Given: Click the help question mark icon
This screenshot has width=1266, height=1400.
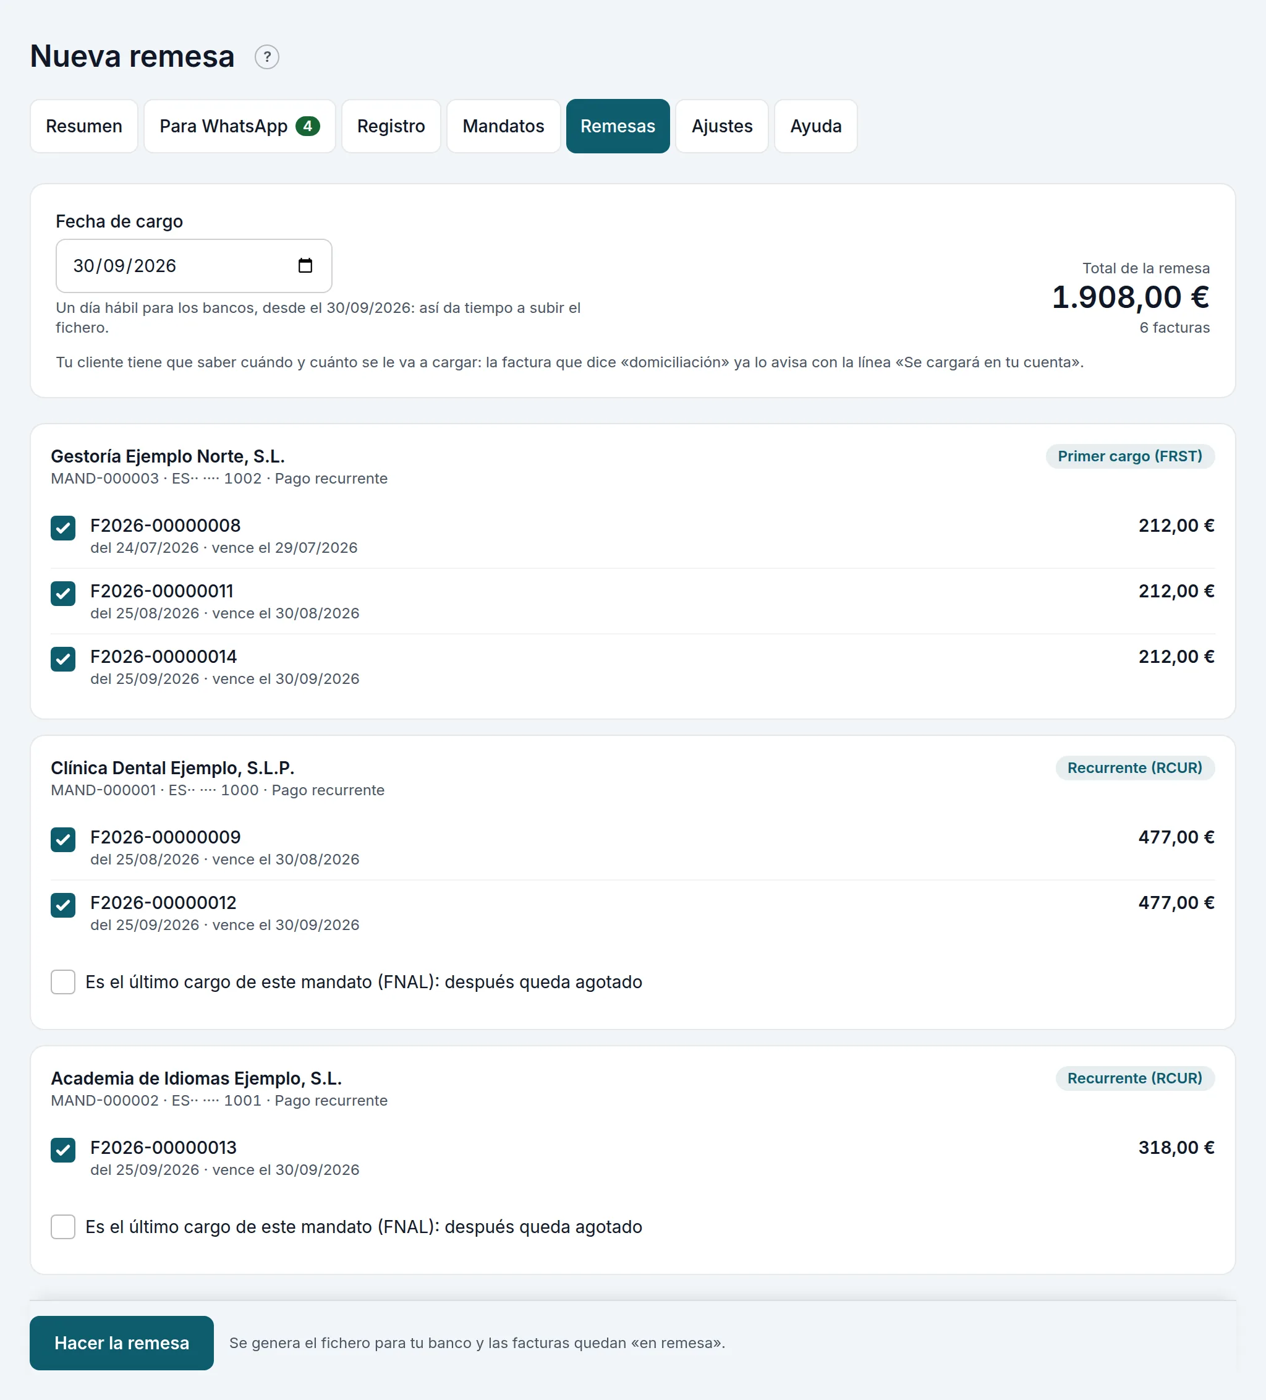Looking at the screenshot, I should pyautogui.click(x=266, y=57).
